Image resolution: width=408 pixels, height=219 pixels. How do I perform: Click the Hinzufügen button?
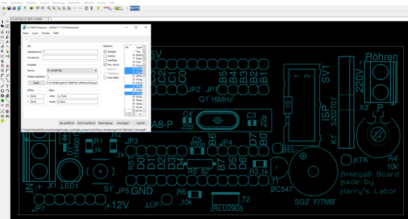(x=123, y=123)
